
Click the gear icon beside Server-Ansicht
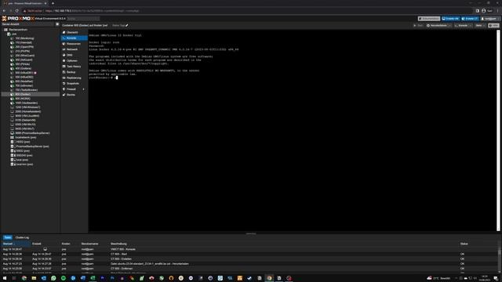click(x=57, y=24)
